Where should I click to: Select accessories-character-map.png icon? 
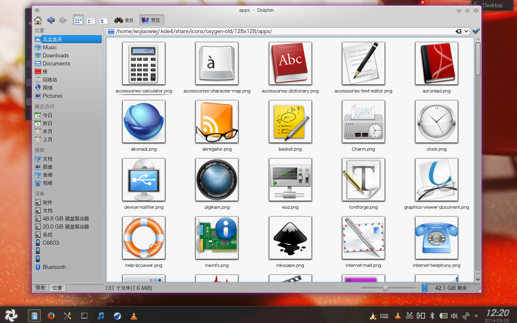tap(217, 63)
